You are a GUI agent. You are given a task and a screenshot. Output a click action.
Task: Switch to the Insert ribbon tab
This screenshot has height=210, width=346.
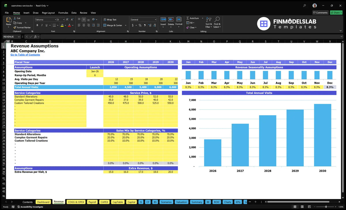26,13
